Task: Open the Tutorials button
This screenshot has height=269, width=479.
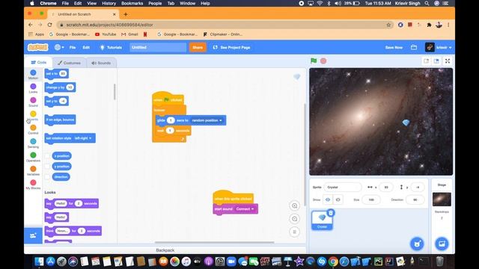Action: pyautogui.click(x=112, y=47)
